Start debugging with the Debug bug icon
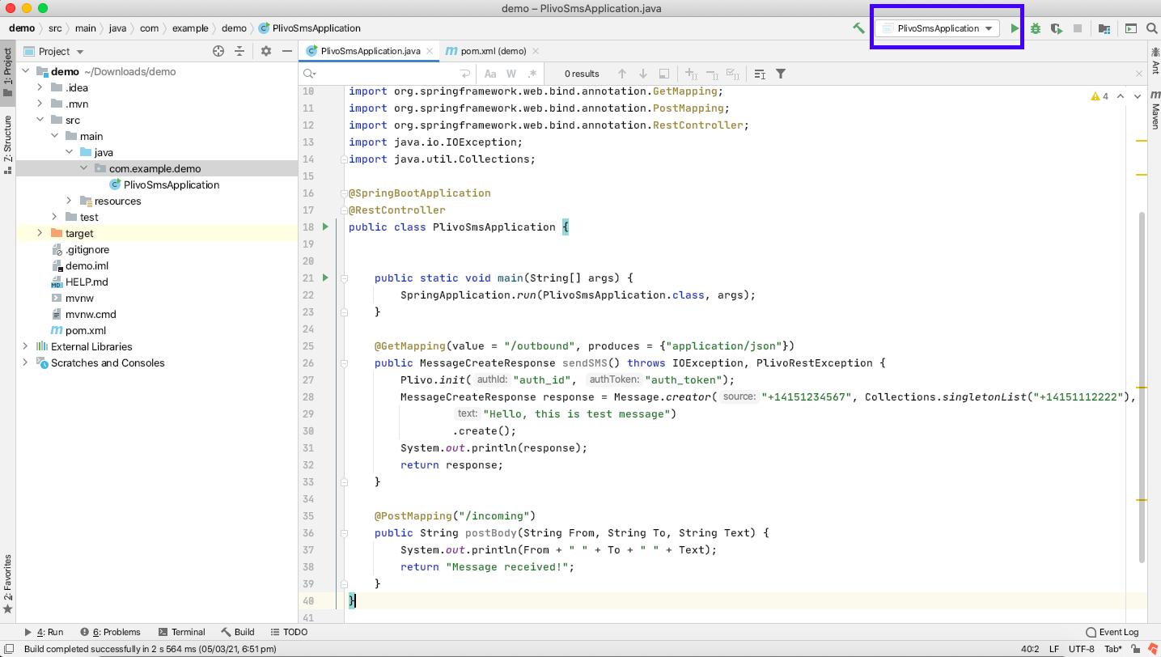 tap(1035, 28)
